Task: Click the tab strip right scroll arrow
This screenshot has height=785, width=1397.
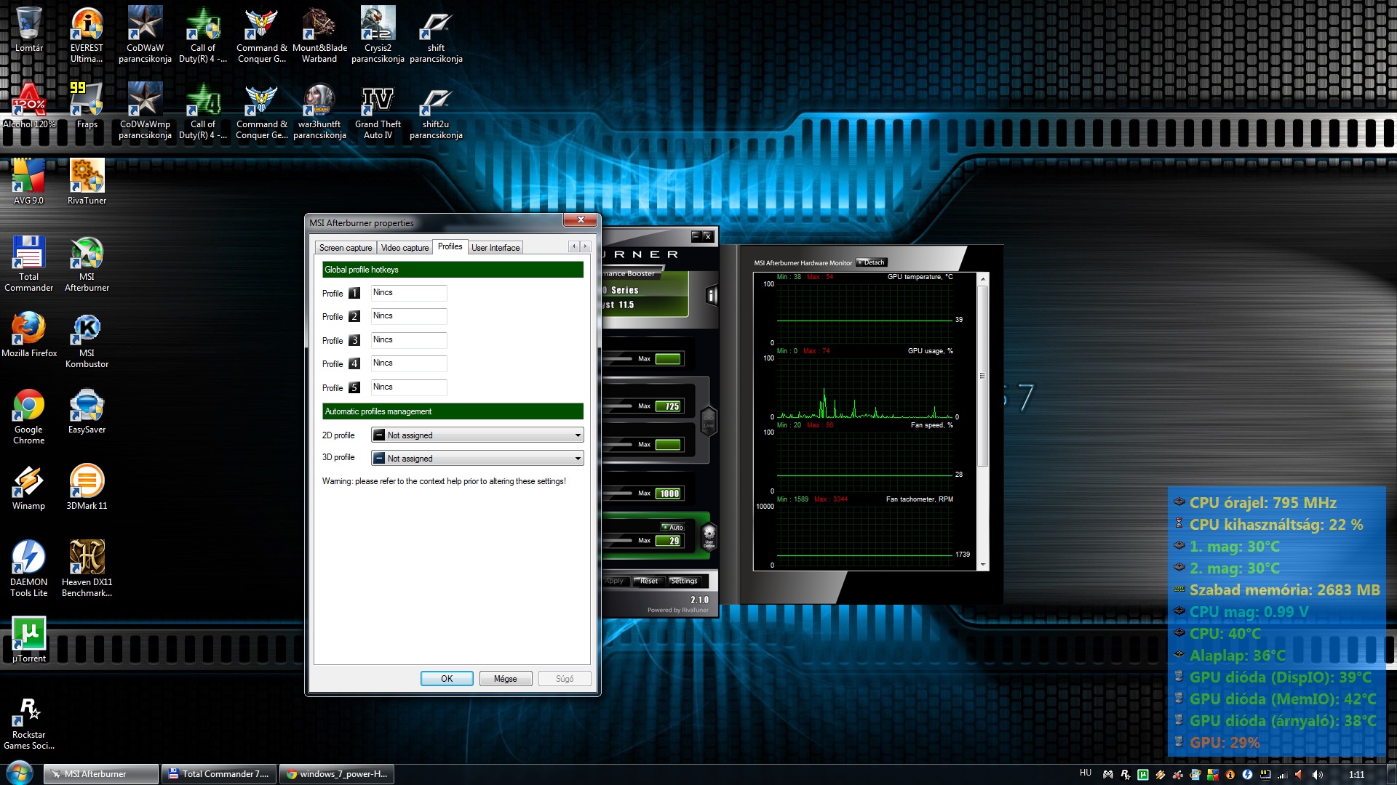Action: [x=585, y=246]
